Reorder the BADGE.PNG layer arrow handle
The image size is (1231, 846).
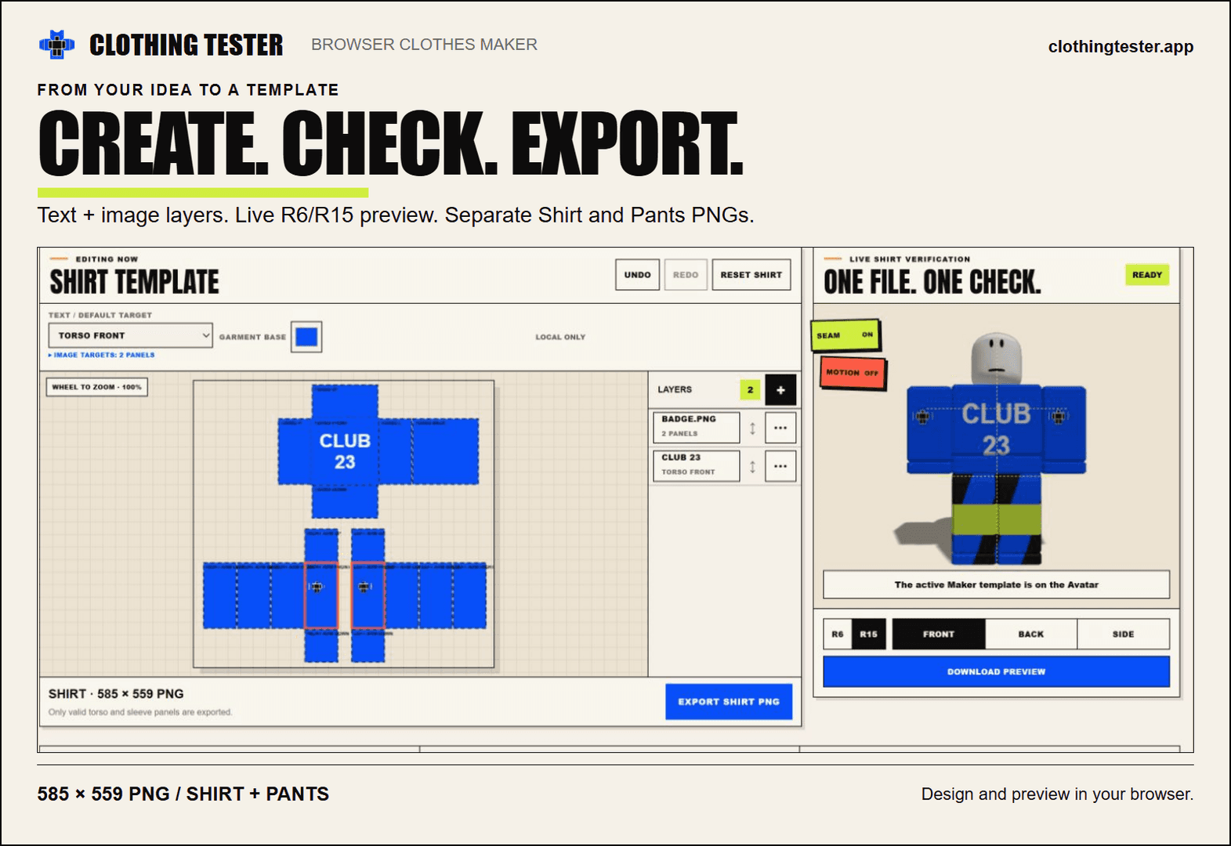(x=752, y=428)
